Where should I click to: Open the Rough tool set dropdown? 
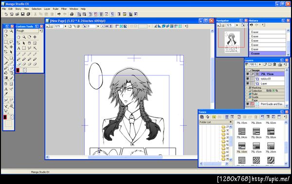27,31
